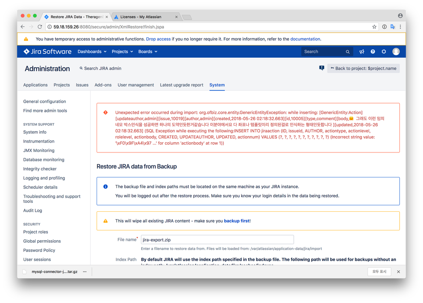Screen dimensions: 423x303
Task: Open Instrumentation in sidebar
Action: click(39, 141)
